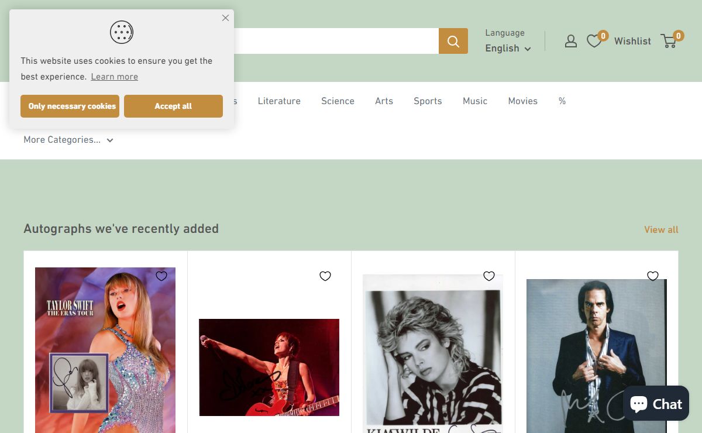
Task: Open the English language dropdown
Action: coord(508,49)
